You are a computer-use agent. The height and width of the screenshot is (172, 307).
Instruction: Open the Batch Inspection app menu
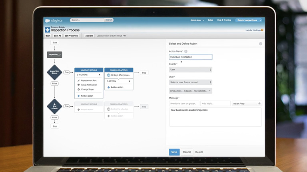(x=249, y=20)
